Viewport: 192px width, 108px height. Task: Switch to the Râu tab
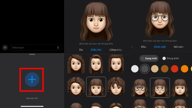(x=143, y=47)
